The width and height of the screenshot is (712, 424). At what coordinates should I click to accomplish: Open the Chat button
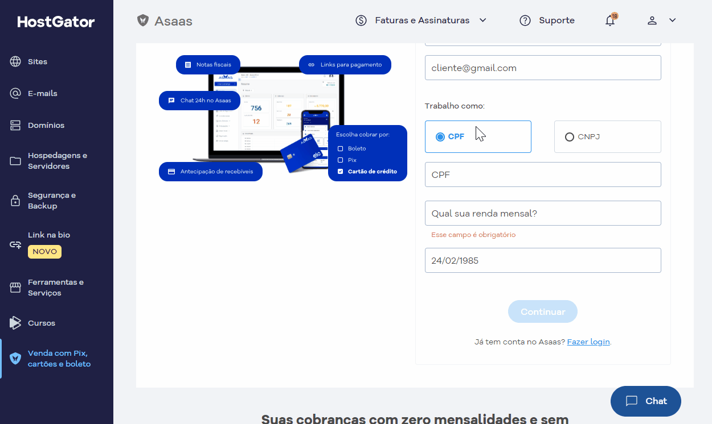click(646, 401)
